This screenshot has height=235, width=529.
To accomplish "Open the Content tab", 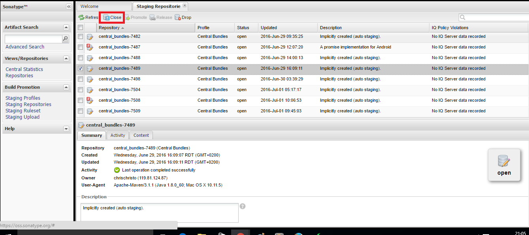I will pos(141,135).
